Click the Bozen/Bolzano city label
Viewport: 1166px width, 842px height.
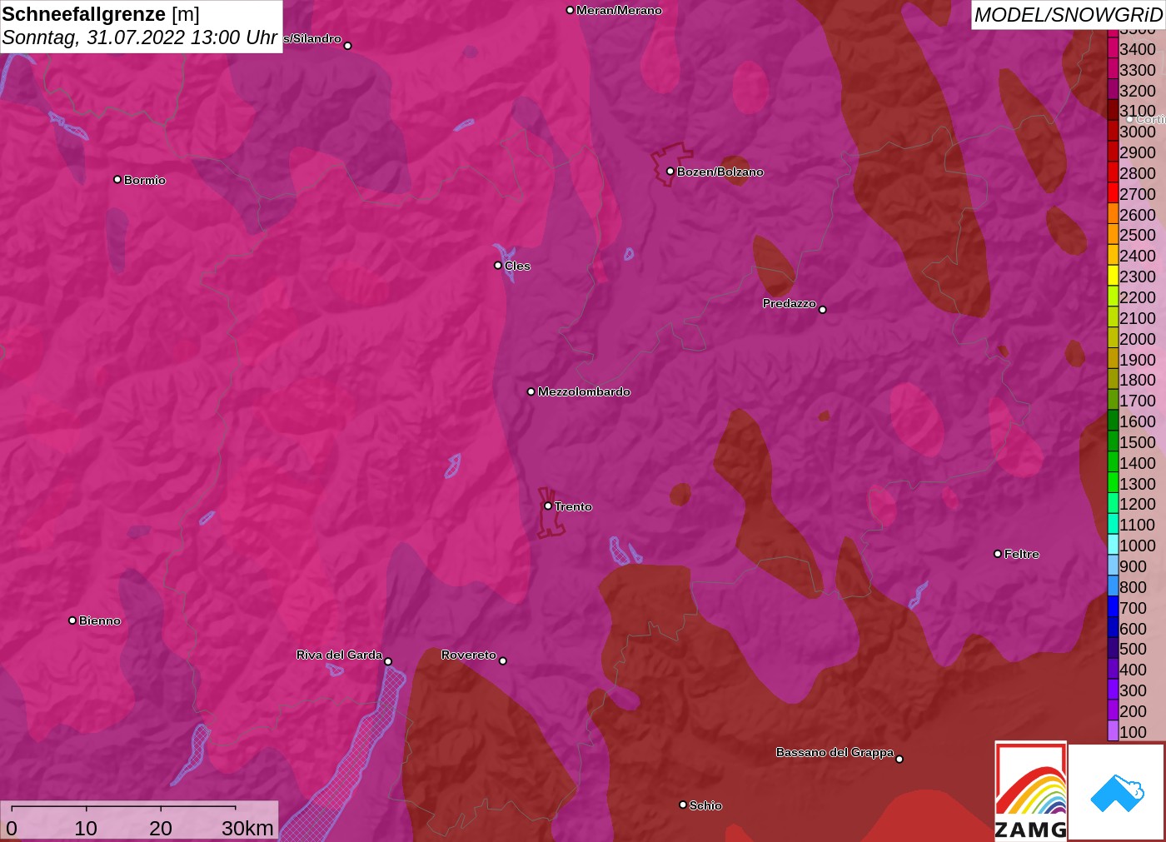[x=720, y=172]
